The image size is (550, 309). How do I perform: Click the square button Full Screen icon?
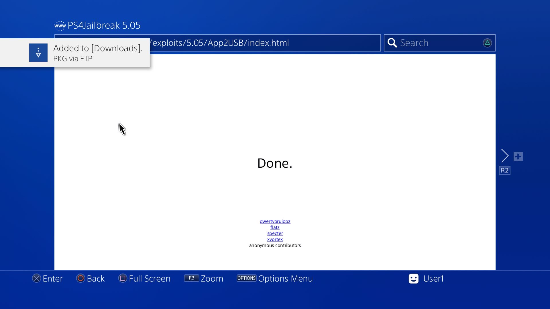click(123, 278)
